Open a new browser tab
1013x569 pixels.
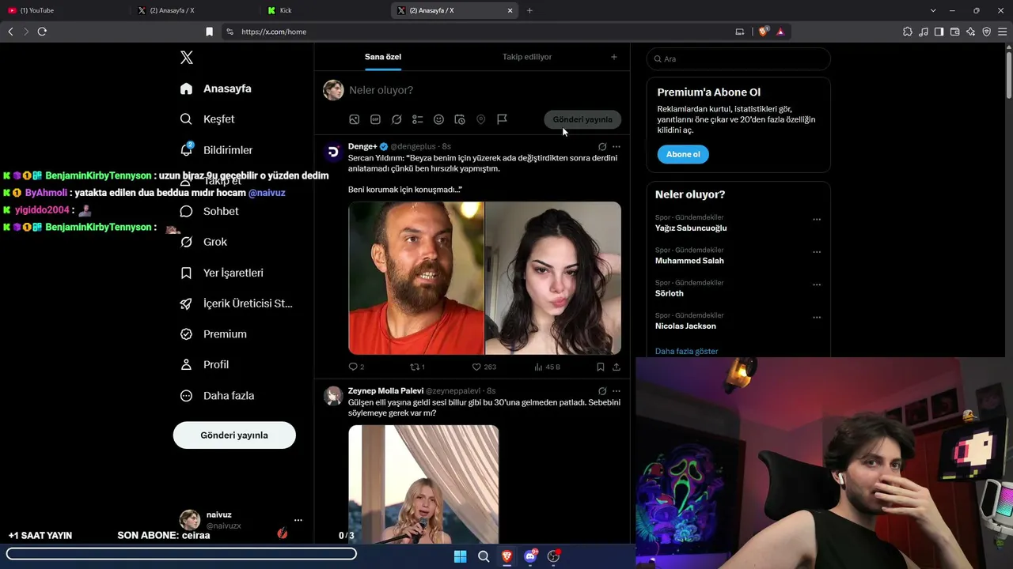529,10
